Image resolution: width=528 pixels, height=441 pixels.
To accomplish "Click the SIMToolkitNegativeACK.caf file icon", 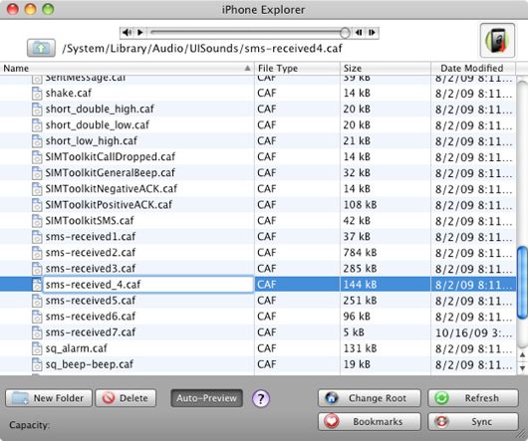I will click(37, 189).
